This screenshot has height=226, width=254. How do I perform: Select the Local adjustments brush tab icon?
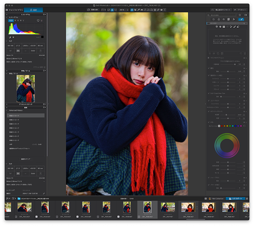[x=241, y=19]
